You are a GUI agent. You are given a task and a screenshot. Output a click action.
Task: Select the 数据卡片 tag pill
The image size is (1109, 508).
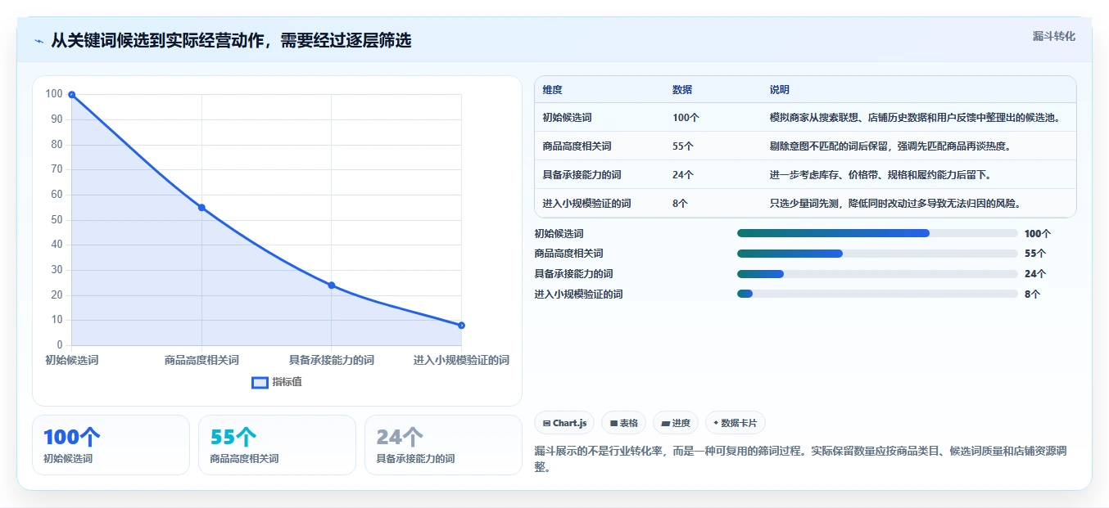tap(736, 423)
